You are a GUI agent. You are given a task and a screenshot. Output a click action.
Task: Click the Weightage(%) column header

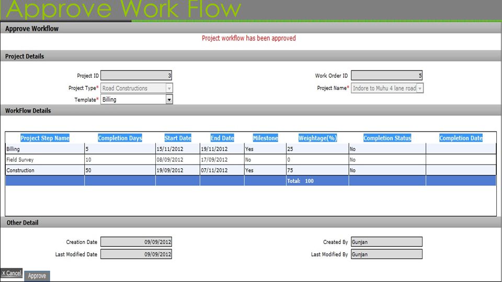[x=317, y=138]
